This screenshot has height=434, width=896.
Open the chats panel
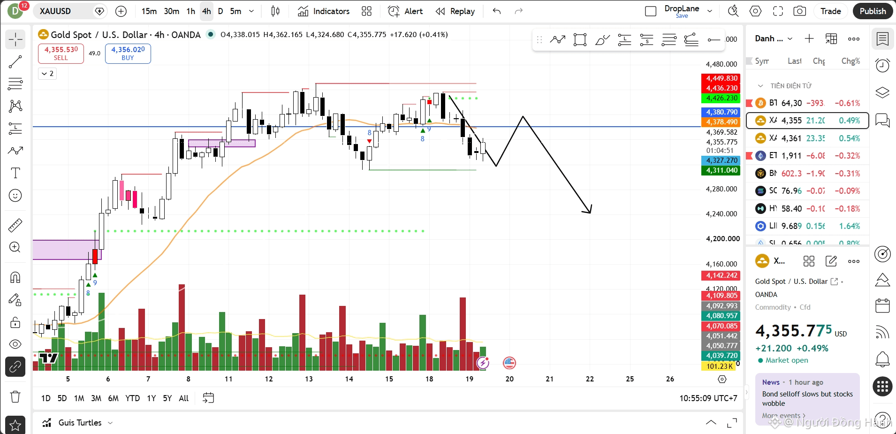[883, 120]
